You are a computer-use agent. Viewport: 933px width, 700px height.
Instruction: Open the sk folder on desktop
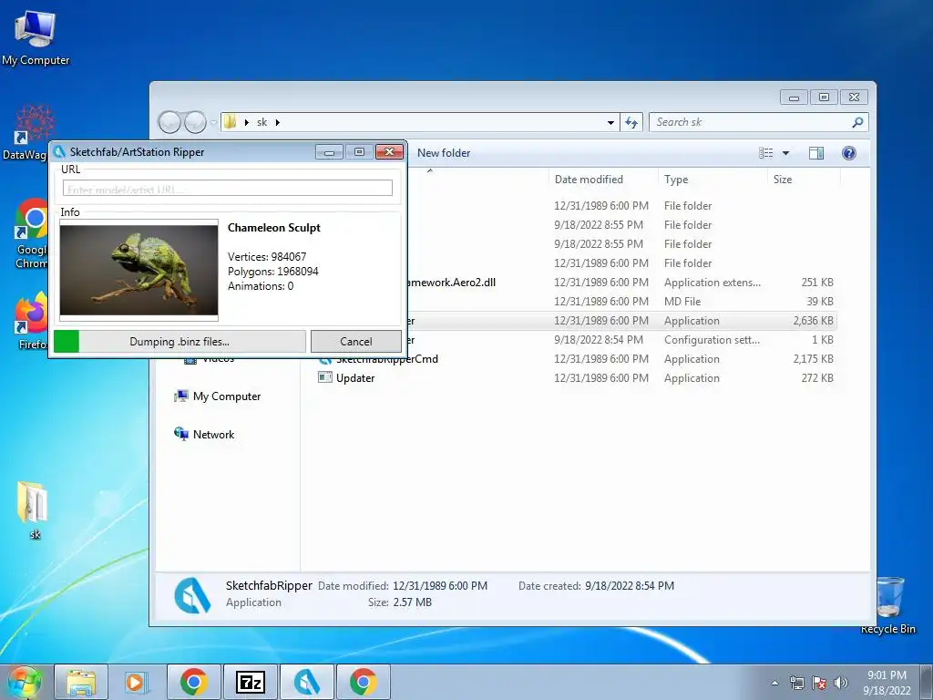coord(34,510)
